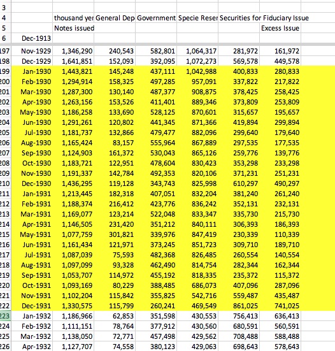
Task: Select the 'Specie Reser' header cell
Action: click(x=197, y=18)
